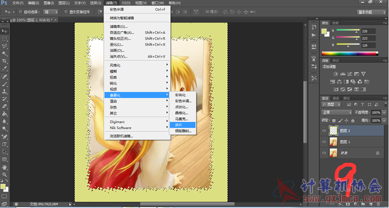Viewport: 389px width, 208px height.
Task: Open blend mode 正常 dropdown
Action: click(x=337, y=112)
